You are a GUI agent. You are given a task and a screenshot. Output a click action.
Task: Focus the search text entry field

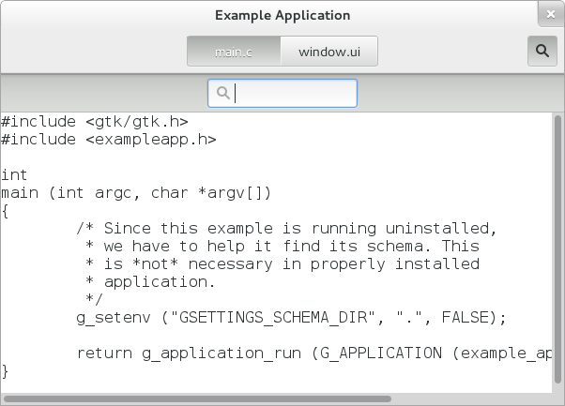pos(293,93)
